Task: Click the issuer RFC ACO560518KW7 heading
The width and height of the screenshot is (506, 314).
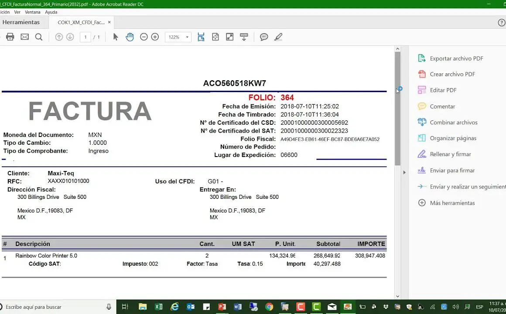Action: point(235,83)
